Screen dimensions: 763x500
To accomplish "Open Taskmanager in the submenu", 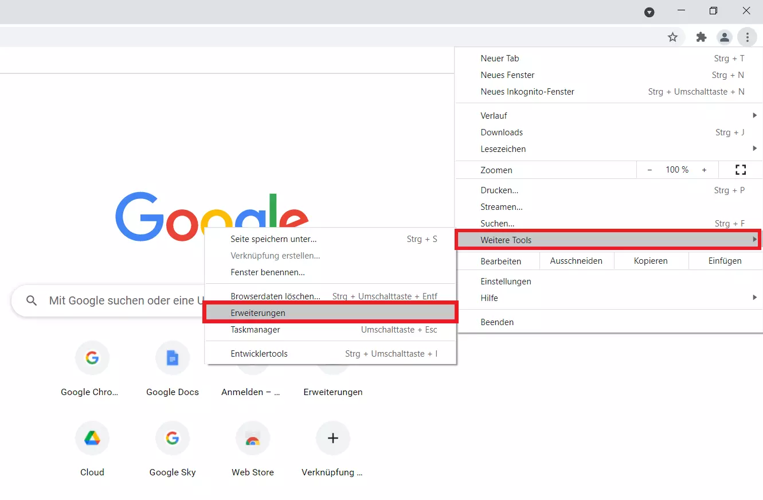I will pyautogui.click(x=331, y=330).
